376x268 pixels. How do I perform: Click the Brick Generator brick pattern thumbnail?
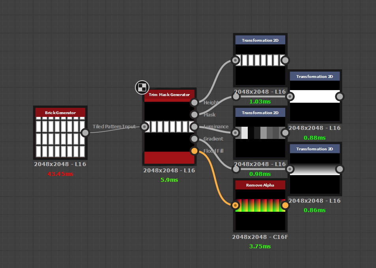pos(60,137)
